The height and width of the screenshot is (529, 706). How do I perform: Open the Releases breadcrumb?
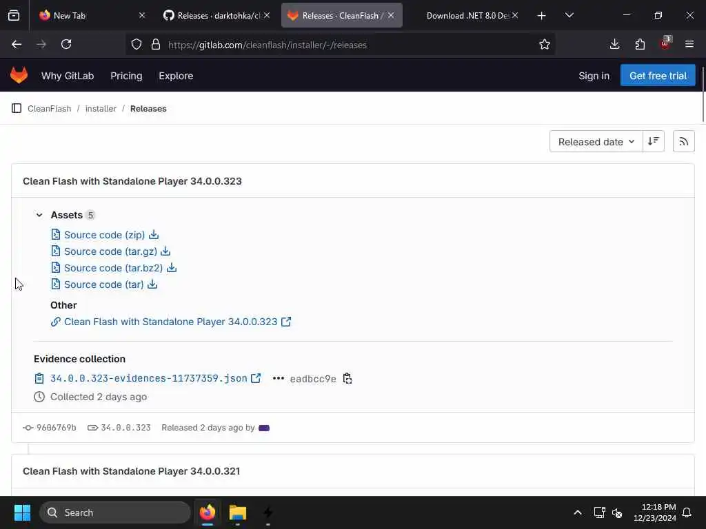pyautogui.click(x=148, y=108)
